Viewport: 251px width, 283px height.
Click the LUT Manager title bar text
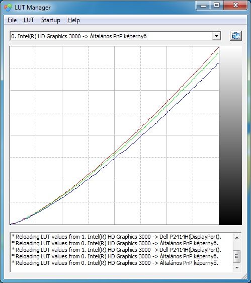33,8
